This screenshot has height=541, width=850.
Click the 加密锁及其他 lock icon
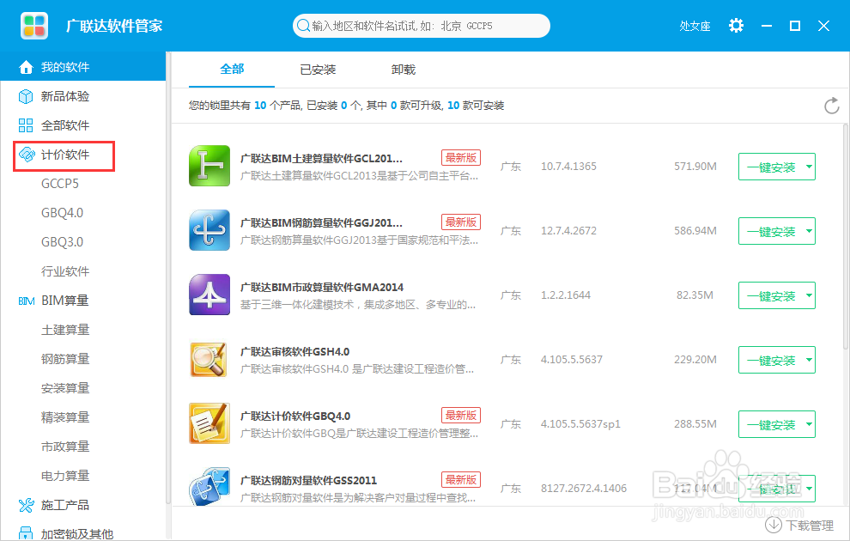(x=26, y=533)
